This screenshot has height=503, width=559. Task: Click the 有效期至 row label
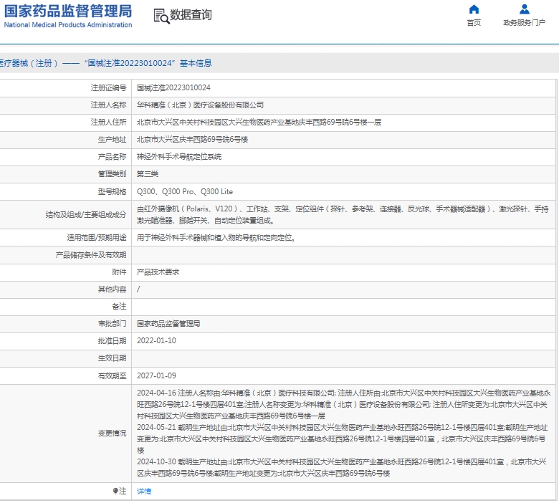coord(112,375)
